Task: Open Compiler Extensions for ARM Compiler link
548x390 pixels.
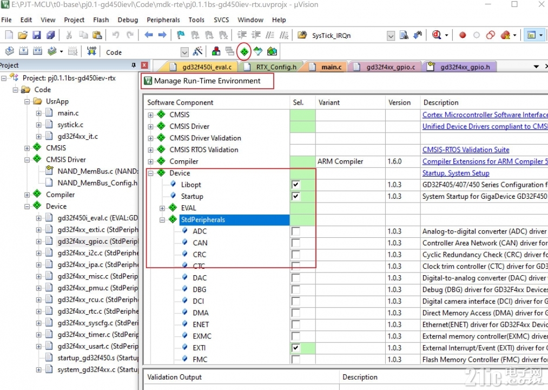Action: point(485,161)
